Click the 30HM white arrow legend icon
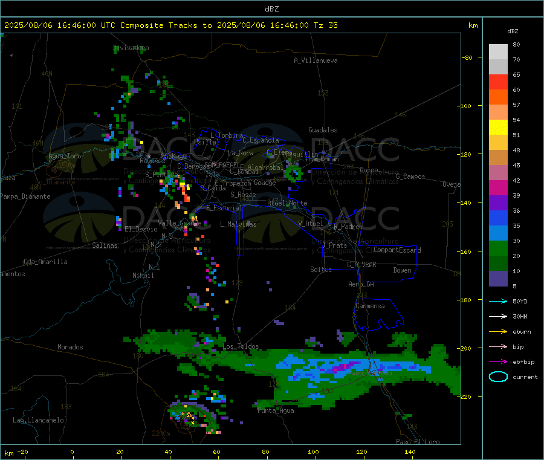544x460 pixels. click(x=498, y=316)
